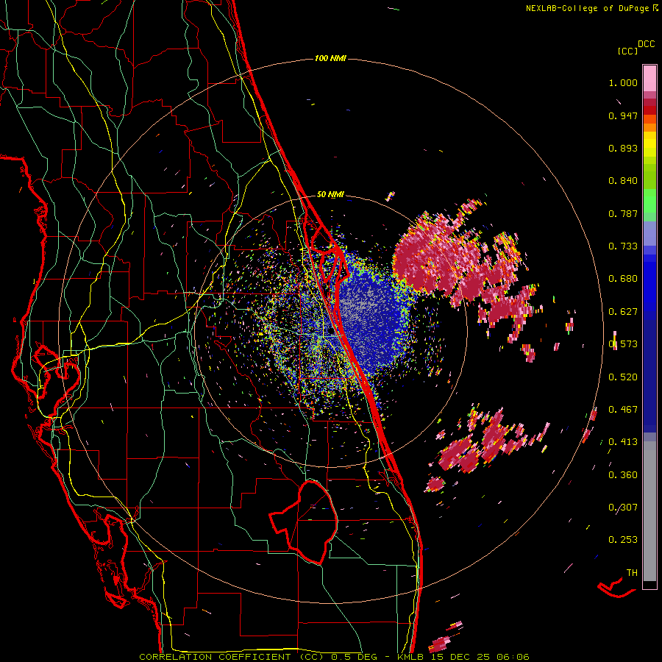Click the DCC product label above legend

tap(647, 44)
